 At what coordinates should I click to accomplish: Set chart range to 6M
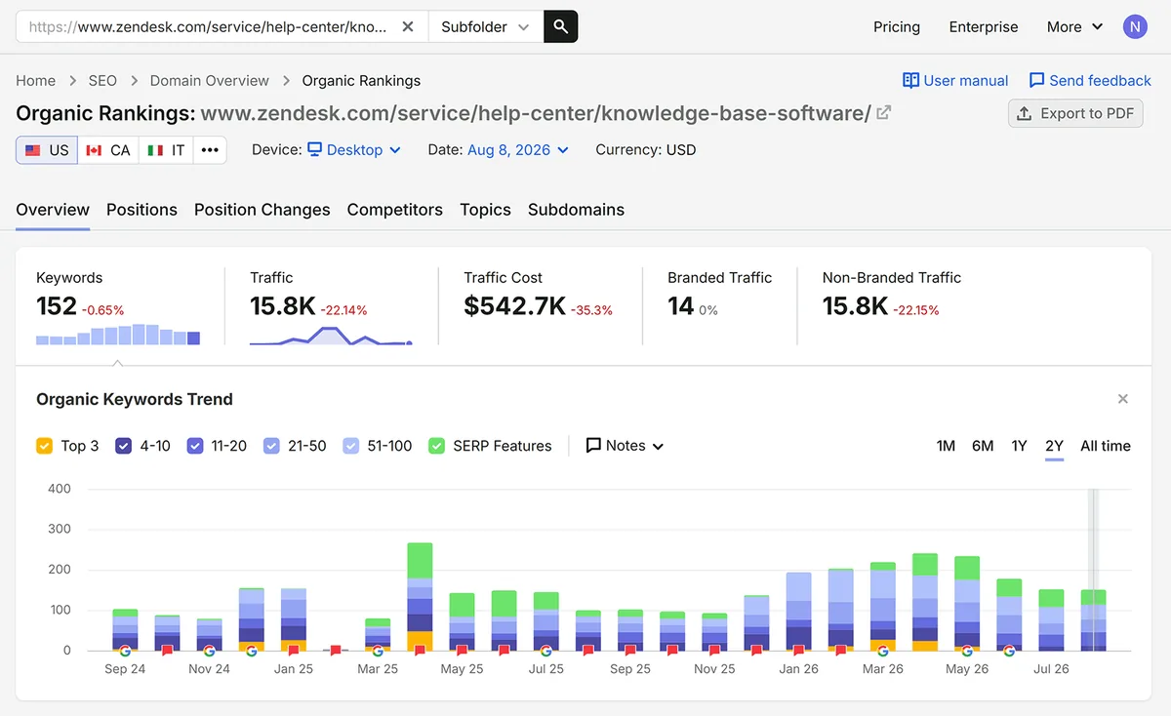(x=983, y=446)
